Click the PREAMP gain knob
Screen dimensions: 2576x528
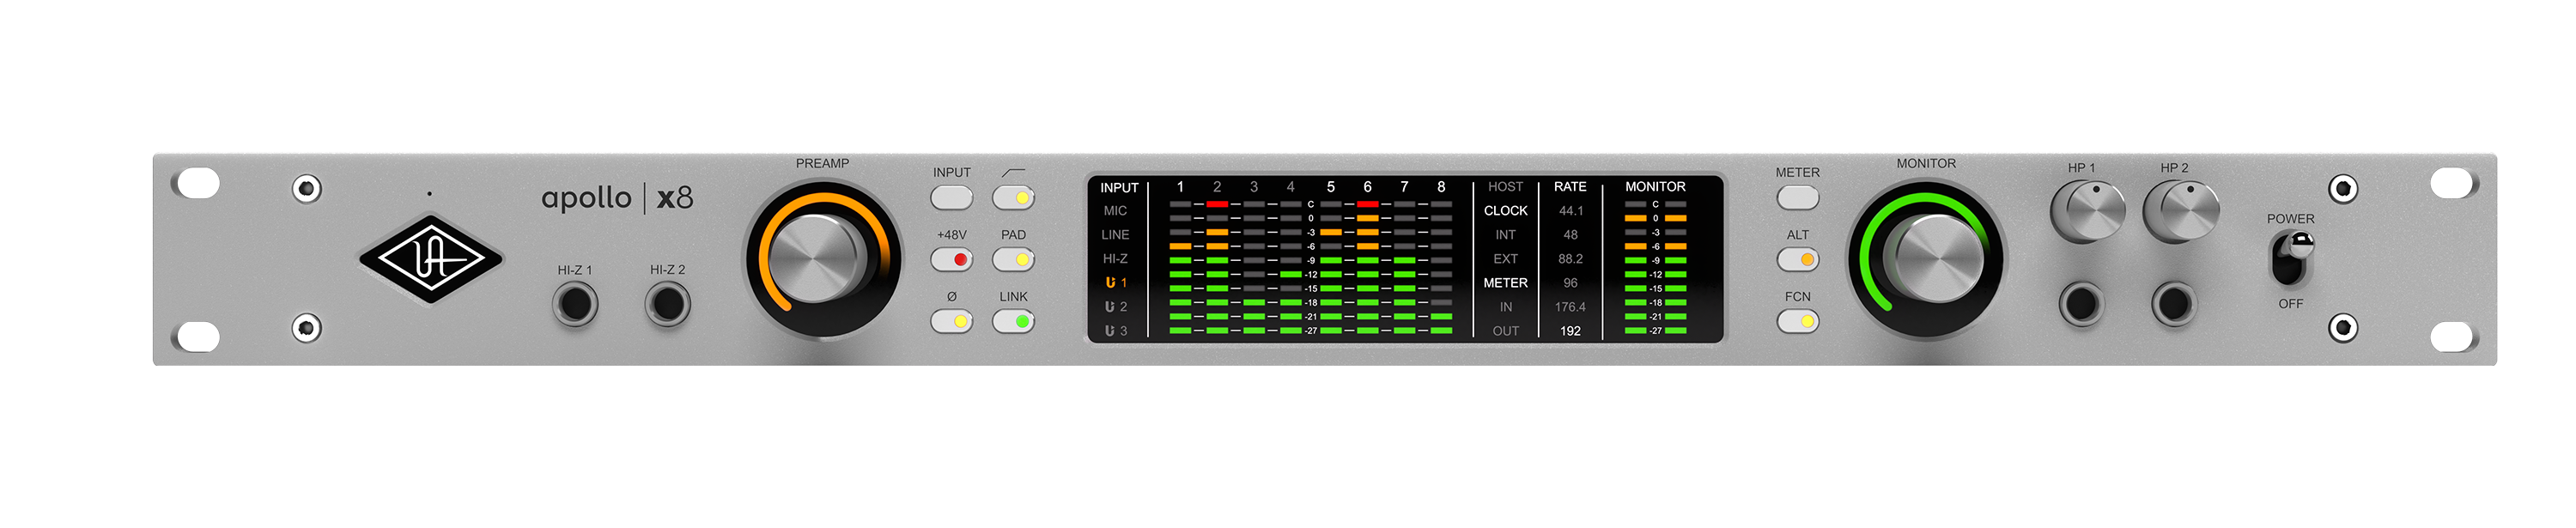point(823,259)
